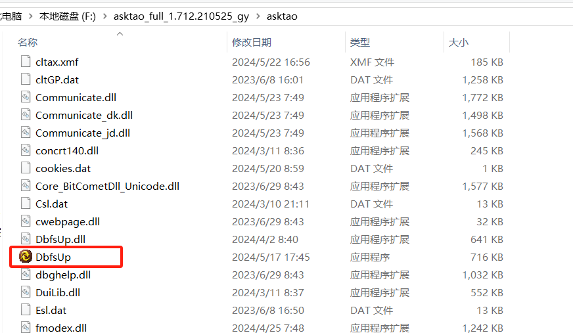This screenshot has width=573, height=333.
Task: Sort files by the 名称 column header
Action: tap(28, 42)
